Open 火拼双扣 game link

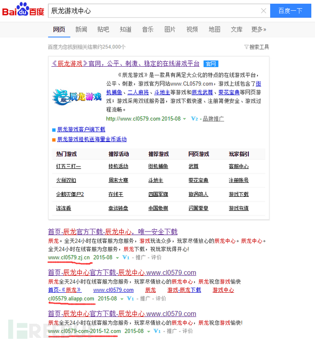point(66,180)
